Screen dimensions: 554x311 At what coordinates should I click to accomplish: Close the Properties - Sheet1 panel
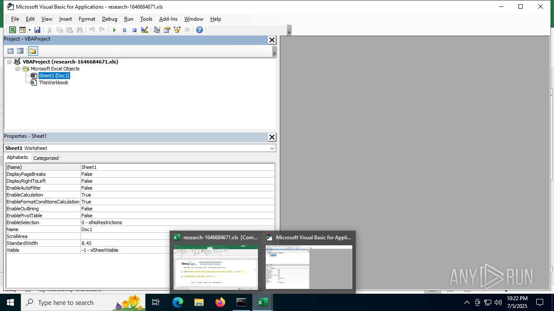click(x=272, y=137)
